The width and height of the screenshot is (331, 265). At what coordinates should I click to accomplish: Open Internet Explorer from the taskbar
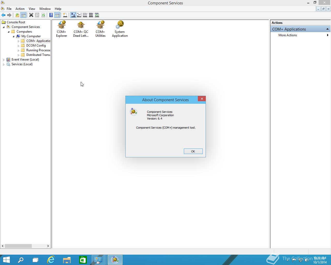click(51, 260)
